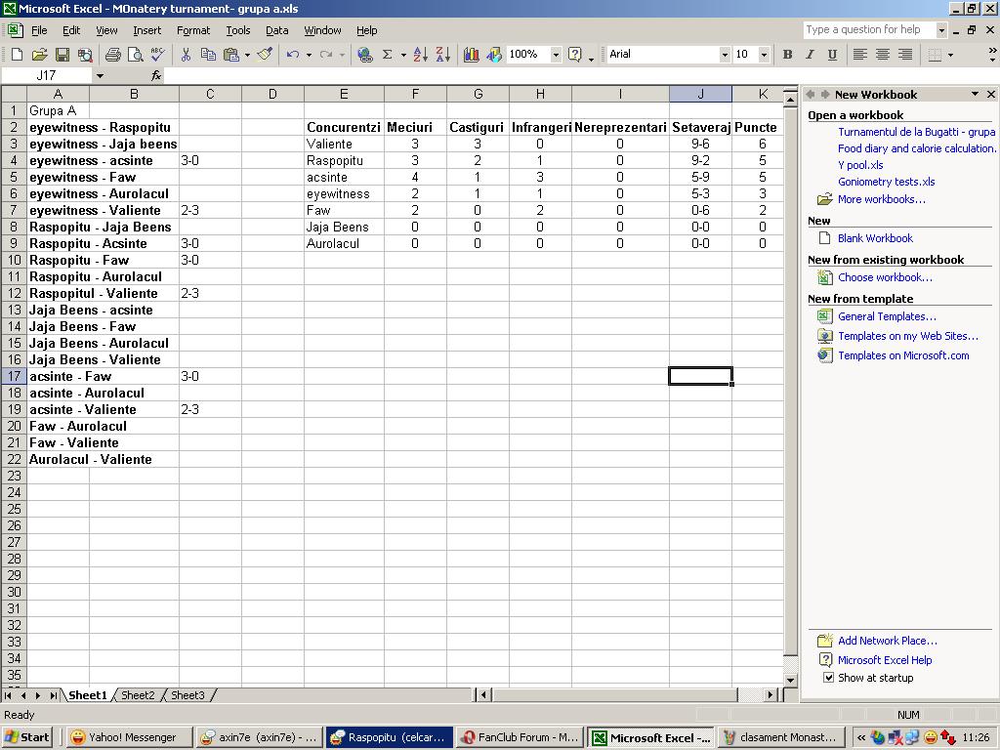Click the More workbooks... link
This screenshot has height=750, width=1000.
(x=882, y=199)
